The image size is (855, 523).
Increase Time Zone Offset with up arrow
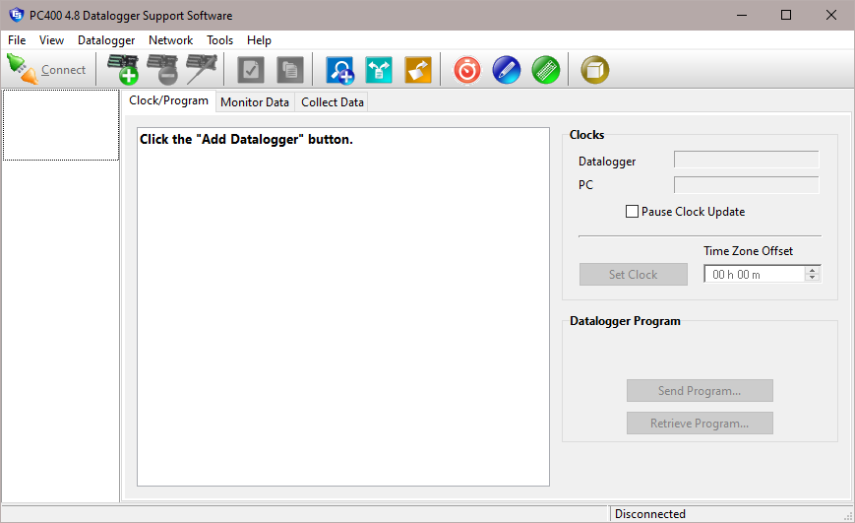pyautogui.click(x=812, y=270)
